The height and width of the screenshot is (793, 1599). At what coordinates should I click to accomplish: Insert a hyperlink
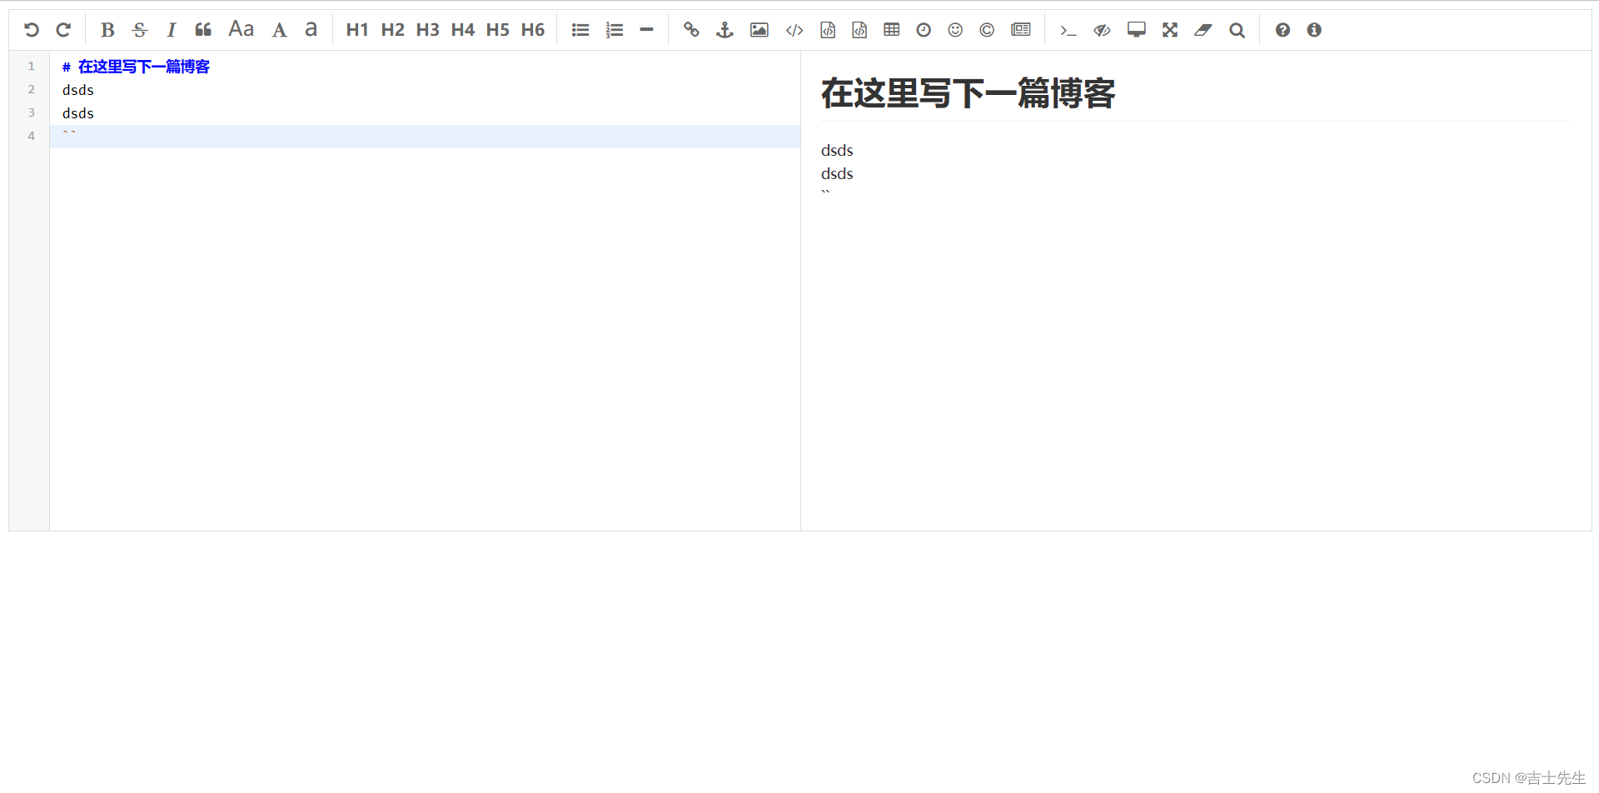691,30
